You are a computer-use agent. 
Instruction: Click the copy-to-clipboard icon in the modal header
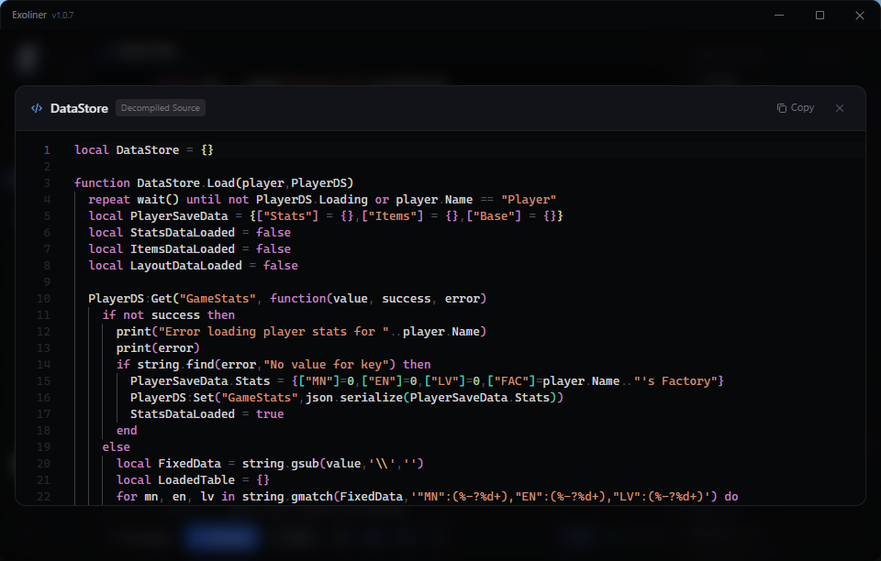[x=781, y=107]
